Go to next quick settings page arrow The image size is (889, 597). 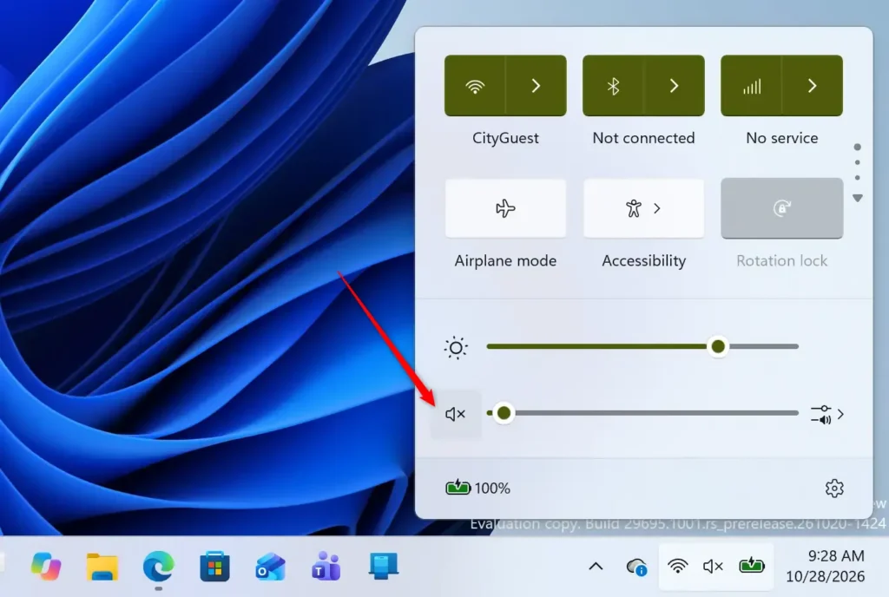pyautogui.click(x=857, y=198)
